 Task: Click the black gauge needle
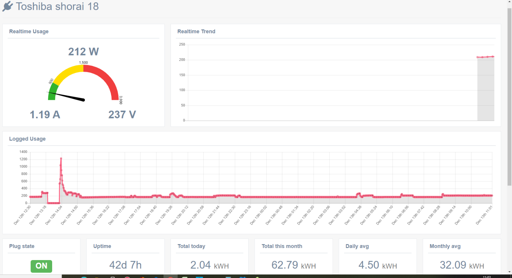[x=66, y=96]
